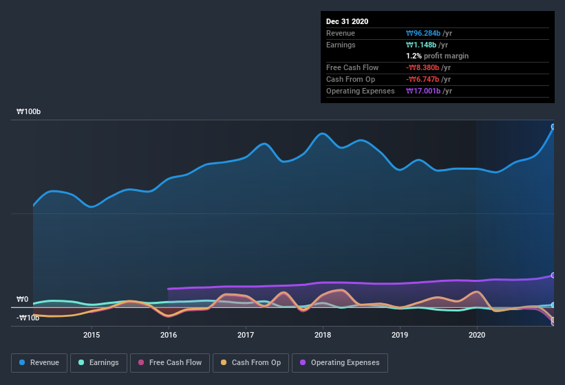Screen dimensions: 565x385
Task: Click the 2020 year label
Action: (x=477, y=335)
